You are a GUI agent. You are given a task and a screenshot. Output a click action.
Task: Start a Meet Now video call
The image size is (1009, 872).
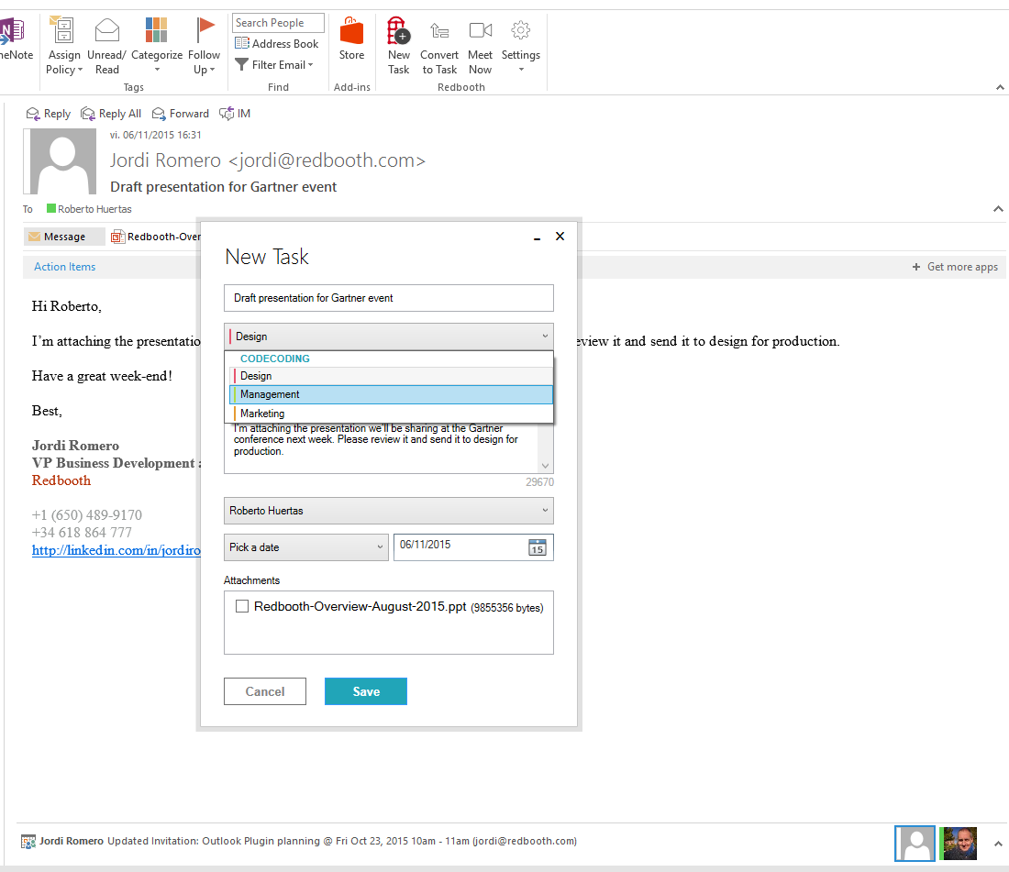(480, 33)
